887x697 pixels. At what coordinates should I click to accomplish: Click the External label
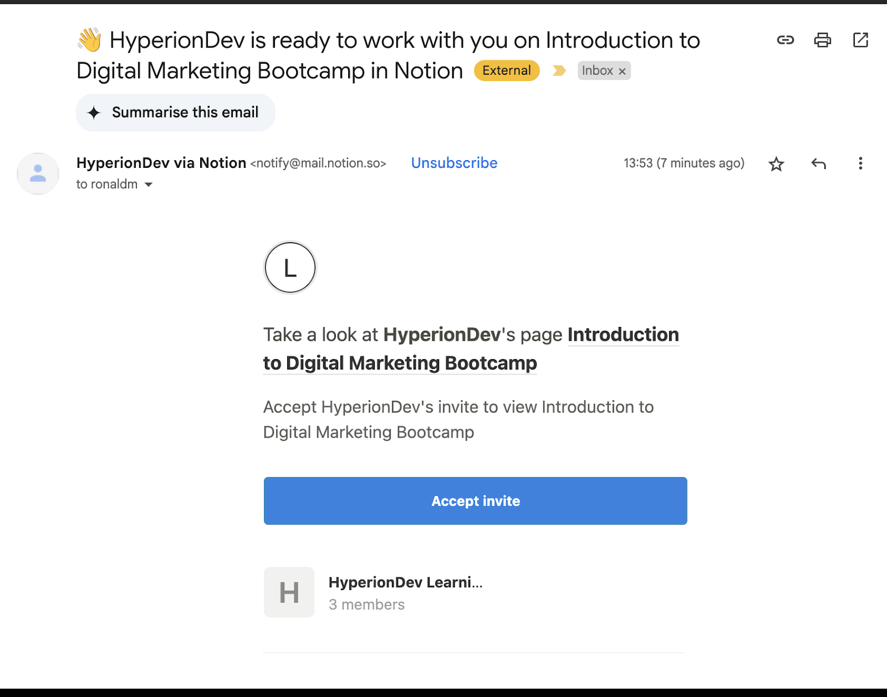[506, 70]
